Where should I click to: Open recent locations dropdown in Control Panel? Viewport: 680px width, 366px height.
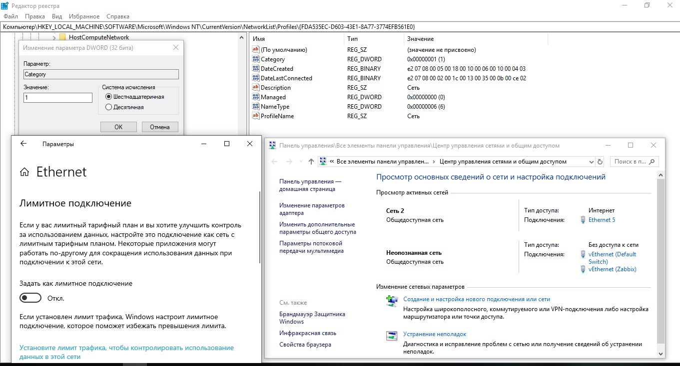pos(300,162)
